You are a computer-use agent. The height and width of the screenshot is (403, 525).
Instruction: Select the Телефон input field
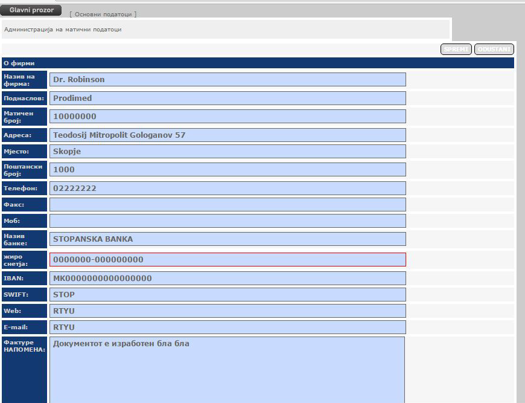(227, 189)
